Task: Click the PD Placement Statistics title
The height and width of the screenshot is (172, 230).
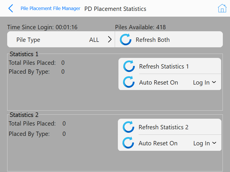Action: click(115, 9)
